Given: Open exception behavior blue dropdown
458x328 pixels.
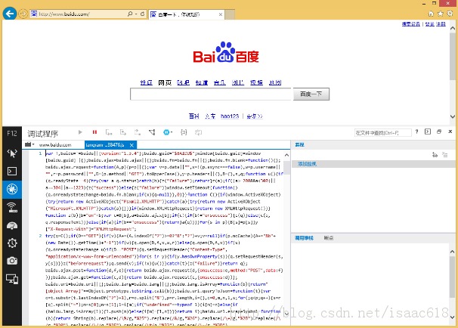Looking at the screenshot, I should [x=167, y=132].
